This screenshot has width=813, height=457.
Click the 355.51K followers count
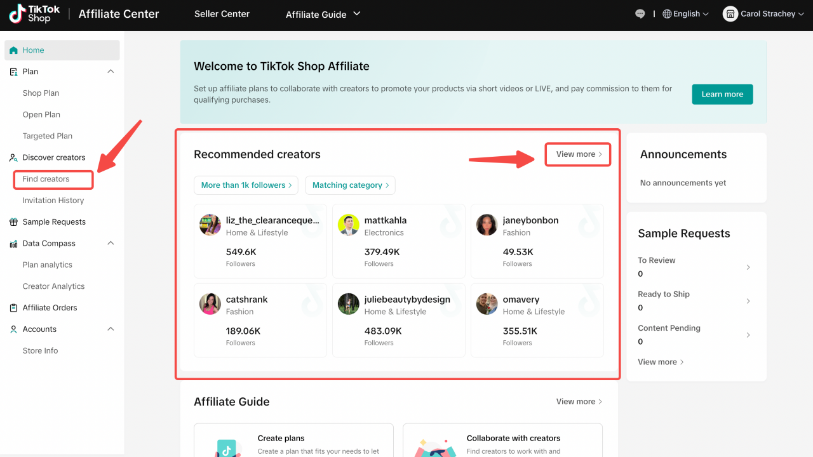(x=520, y=331)
